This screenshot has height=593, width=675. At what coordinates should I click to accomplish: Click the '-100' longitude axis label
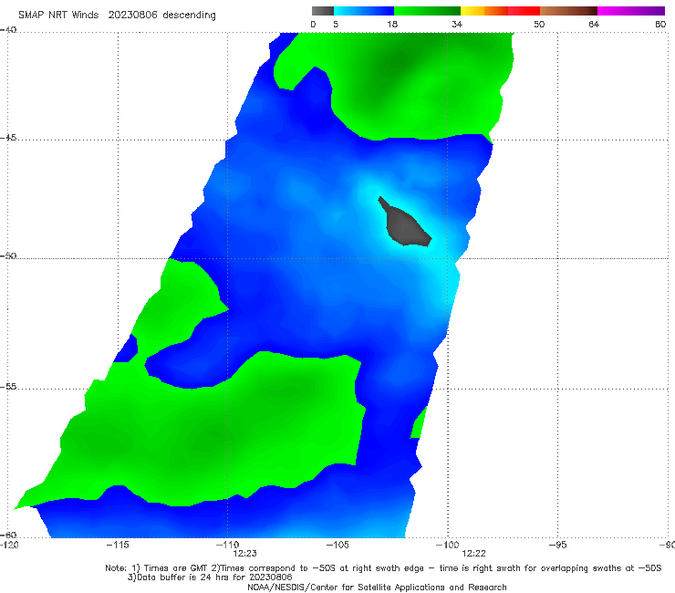pyautogui.click(x=447, y=546)
